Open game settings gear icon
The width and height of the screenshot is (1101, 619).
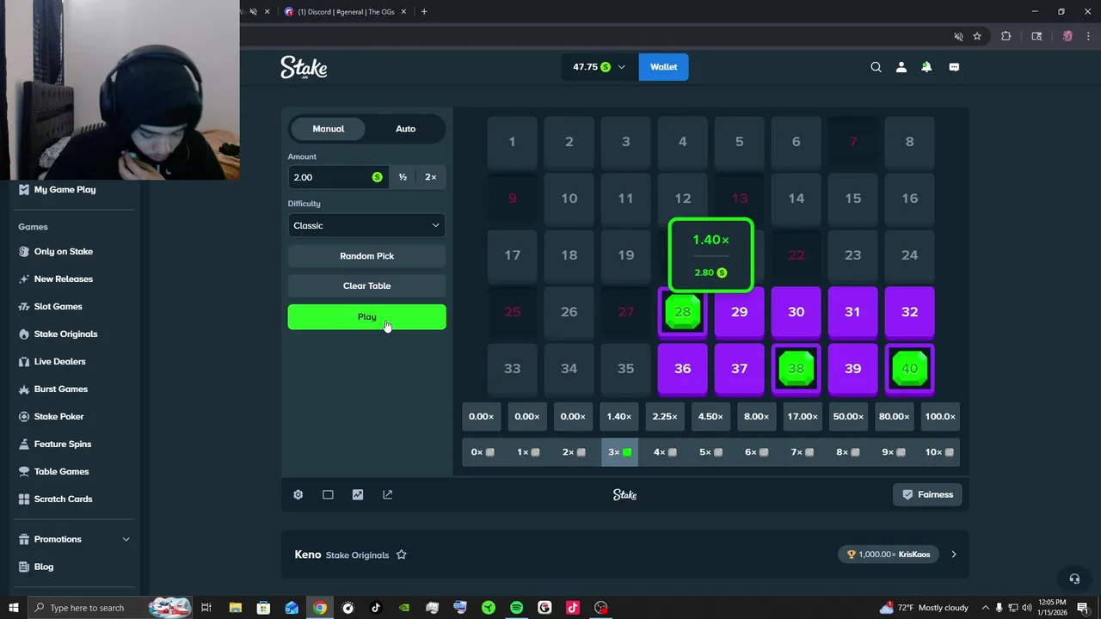pyautogui.click(x=298, y=494)
